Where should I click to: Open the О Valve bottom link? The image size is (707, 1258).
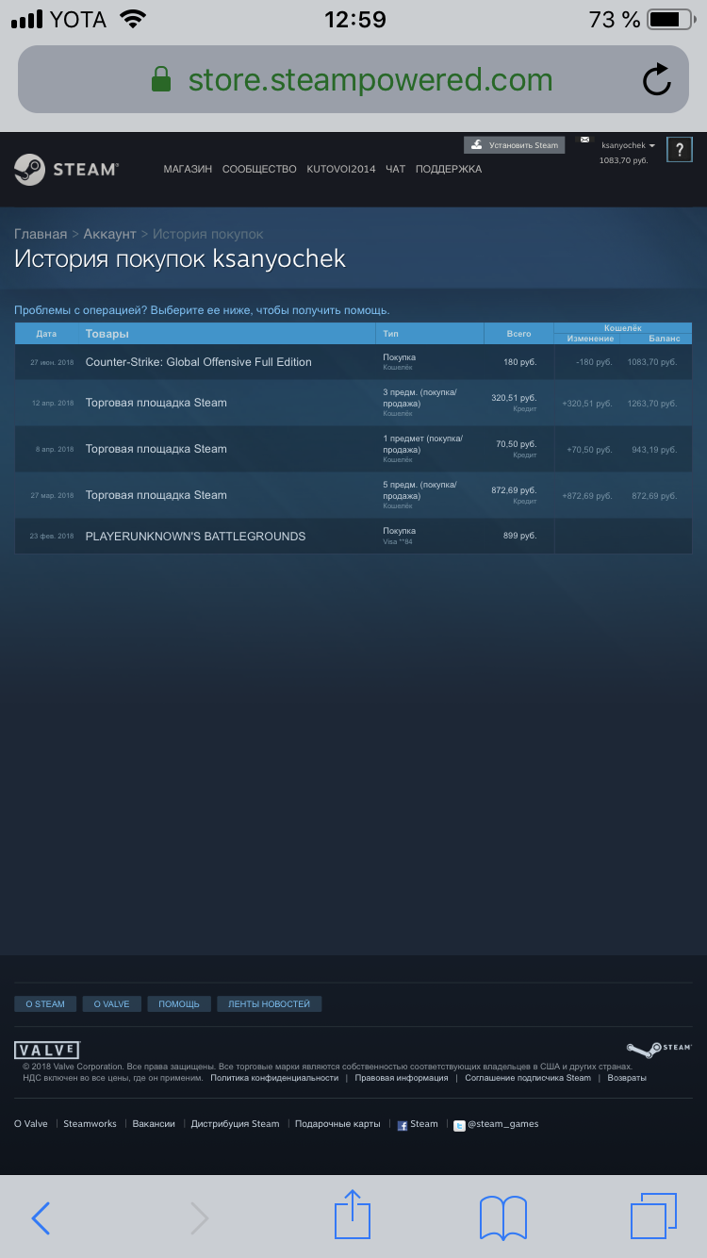click(x=31, y=1124)
